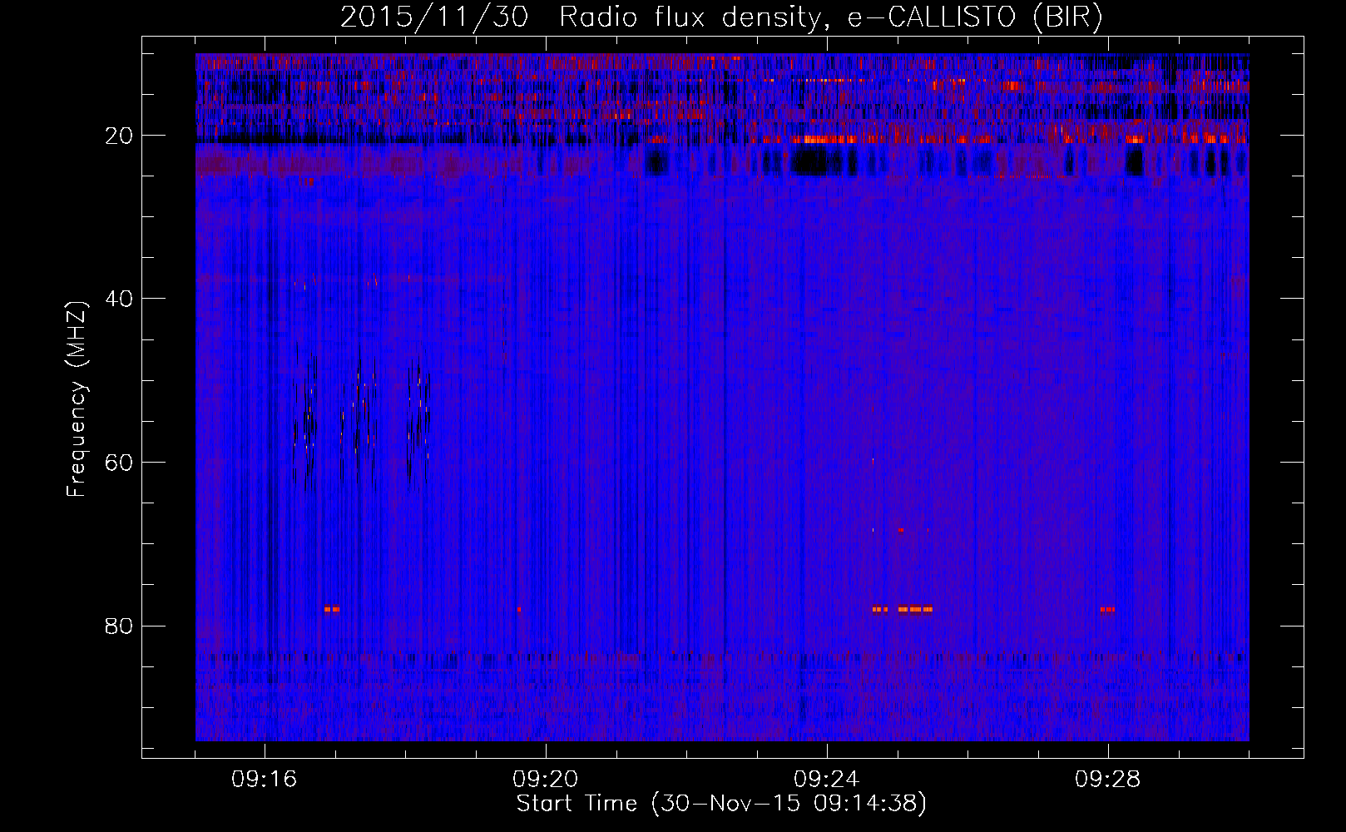Select the "Frequency (MHZ)" y-axis label

pyautogui.click(x=77, y=399)
